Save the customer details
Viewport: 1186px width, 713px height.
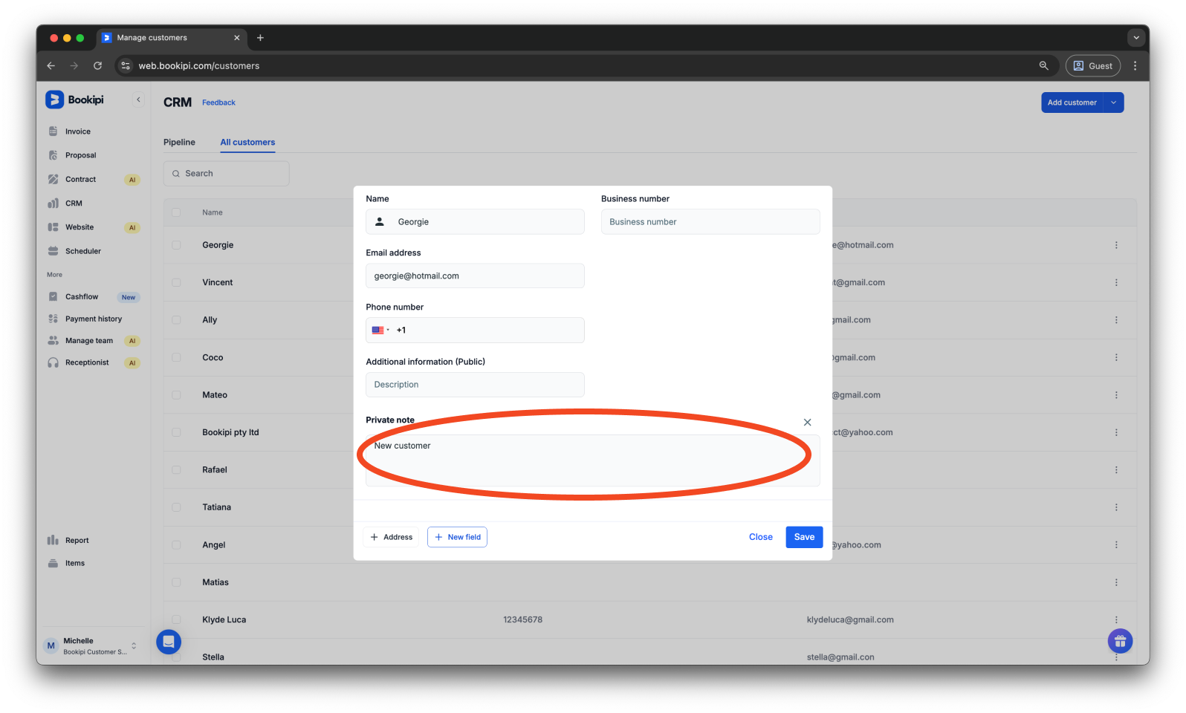(x=804, y=537)
